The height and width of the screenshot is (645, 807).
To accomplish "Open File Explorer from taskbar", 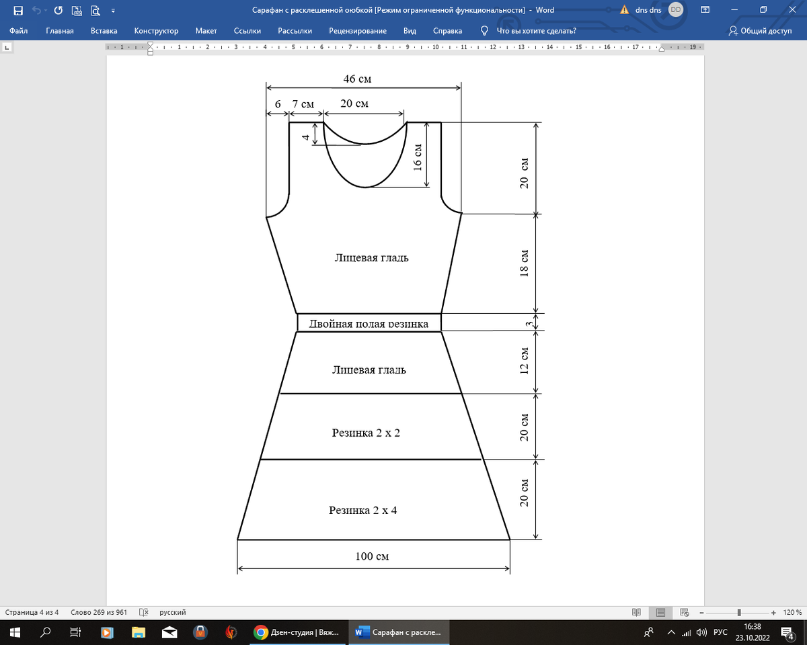I will 139,632.
